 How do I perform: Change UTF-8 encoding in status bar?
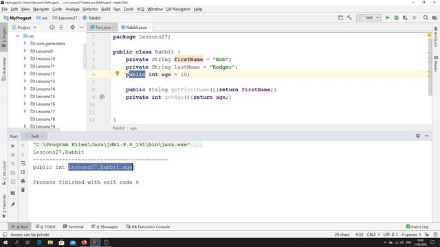[390, 235]
